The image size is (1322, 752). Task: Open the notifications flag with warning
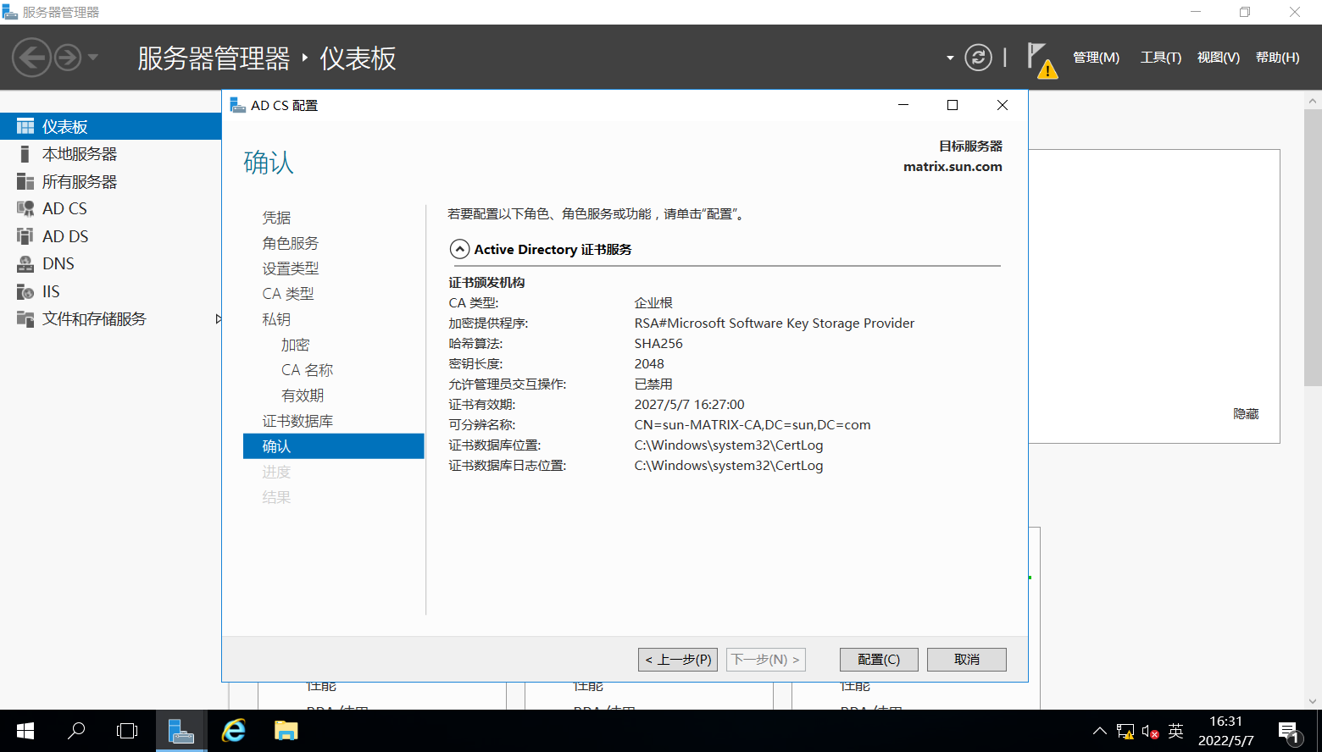1041,60
